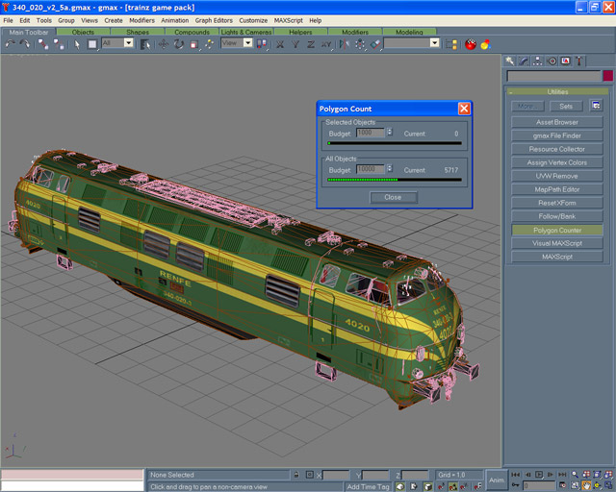This screenshot has height=492, width=616.
Task: Open the Create panel tab icon
Action: click(510, 61)
